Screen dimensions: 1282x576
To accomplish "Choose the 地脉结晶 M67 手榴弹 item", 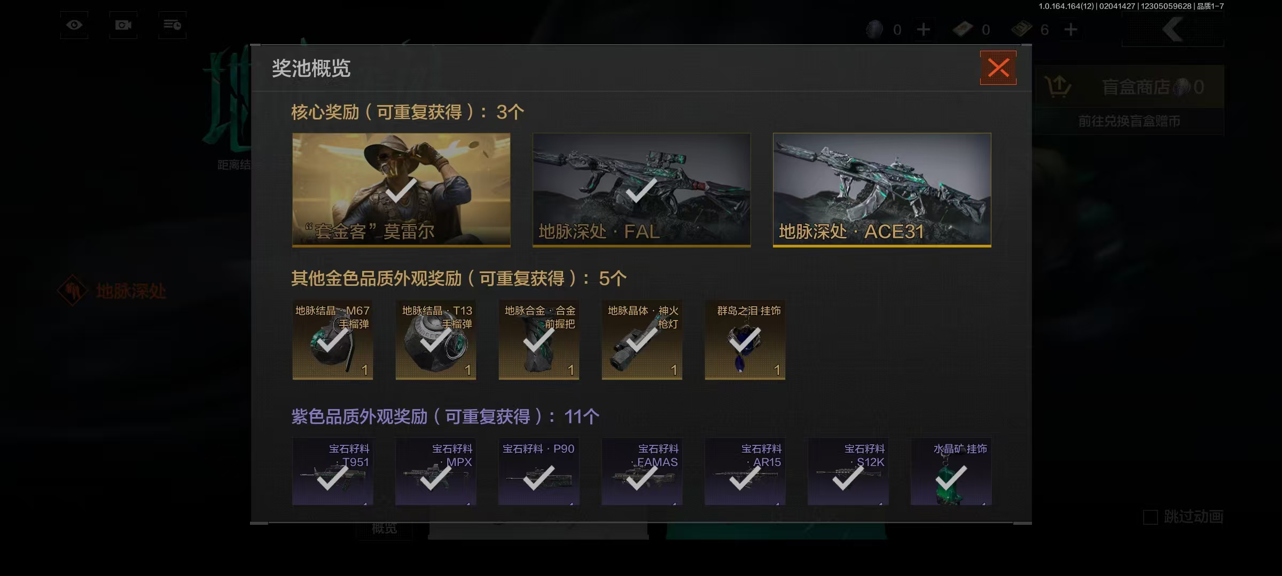I will pos(333,340).
